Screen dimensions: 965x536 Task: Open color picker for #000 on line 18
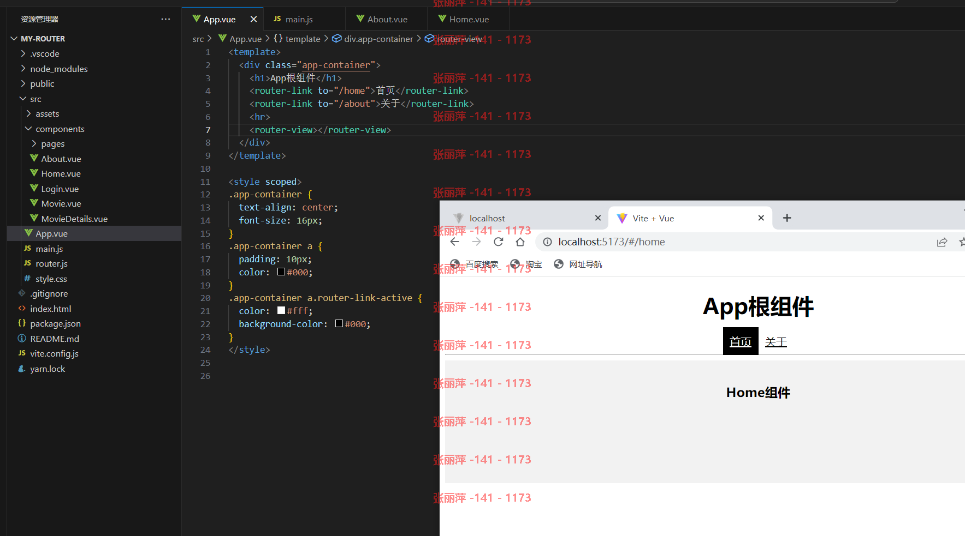(281, 272)
